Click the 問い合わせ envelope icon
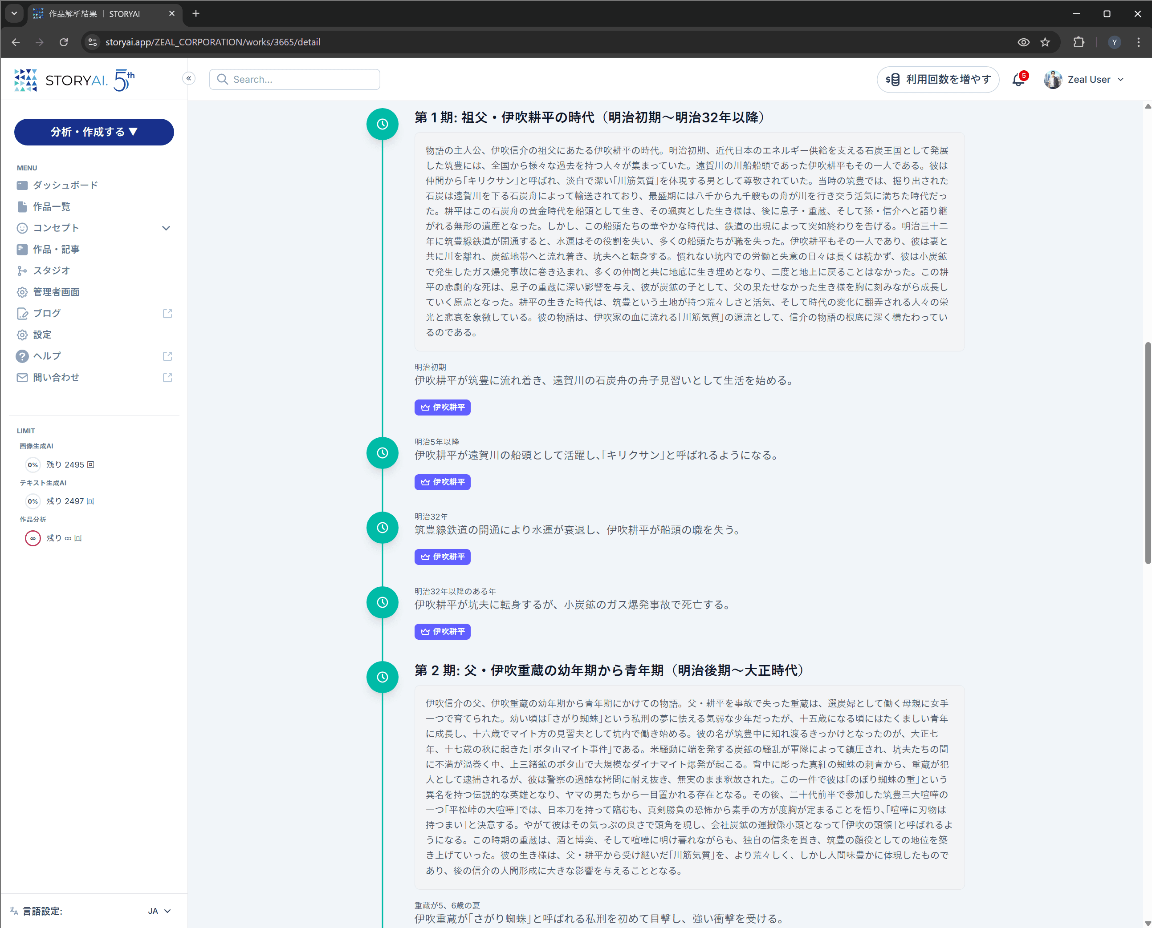Screen dimensions: 1152x928 tap(22, 377)
